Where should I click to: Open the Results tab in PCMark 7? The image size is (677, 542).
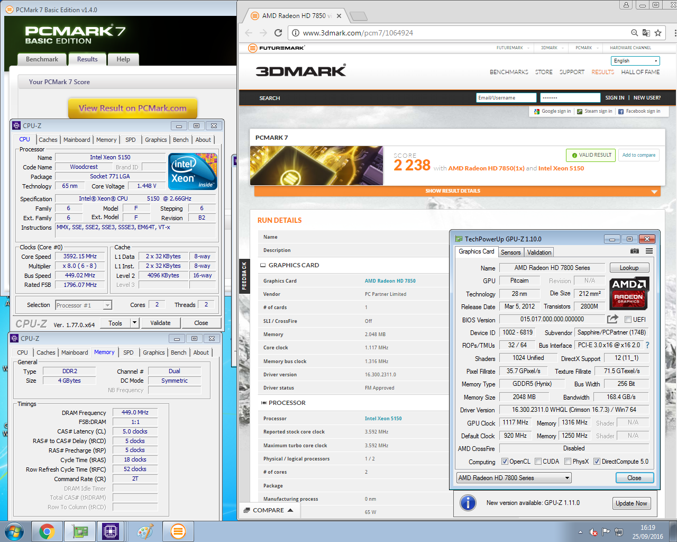[87, 59]
